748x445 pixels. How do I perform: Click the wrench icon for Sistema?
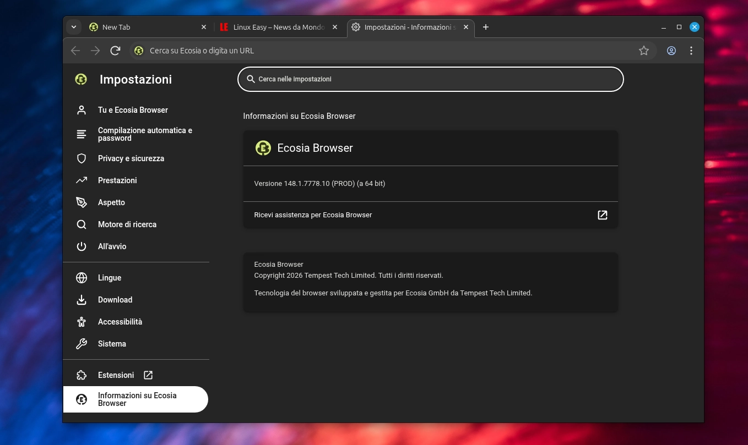pos(82,344)
